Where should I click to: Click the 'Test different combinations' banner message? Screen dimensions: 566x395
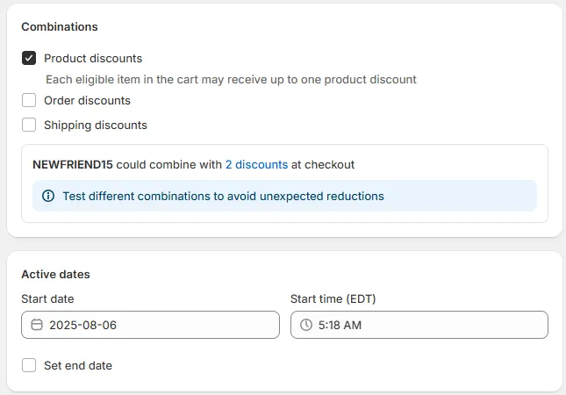pyautogui.click(x=223, y=196)
